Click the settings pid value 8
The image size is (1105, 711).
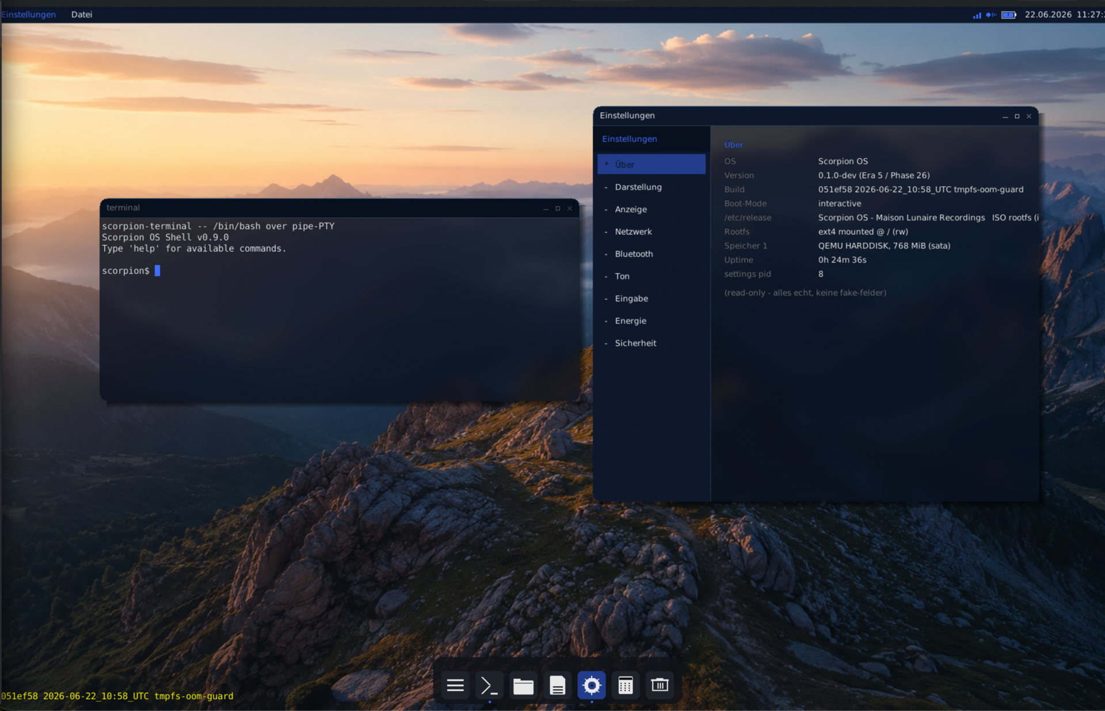click(x=821, y=274)
